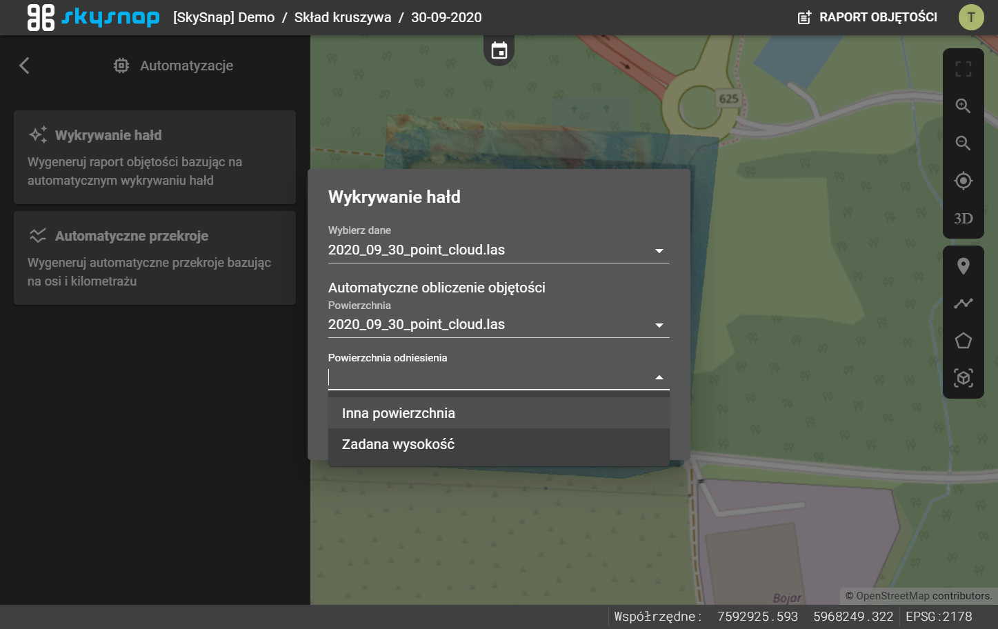
Task: Select the polyline measurement tool
Action: tap(964, 303)
